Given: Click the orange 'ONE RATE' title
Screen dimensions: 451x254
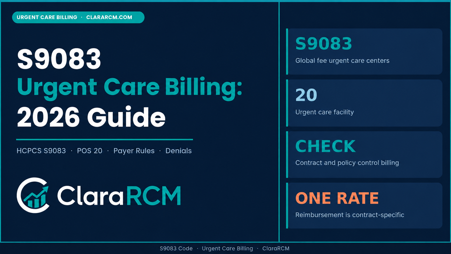Looking at the screenshot, I should 337,198.
